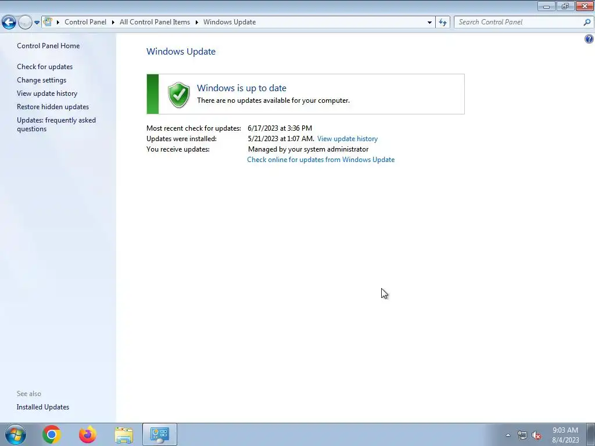The width and height of the screenshot is (595, 446).
Task: Expand the chevron after Control Panel breadcrumb
Action: click(113, 23)
